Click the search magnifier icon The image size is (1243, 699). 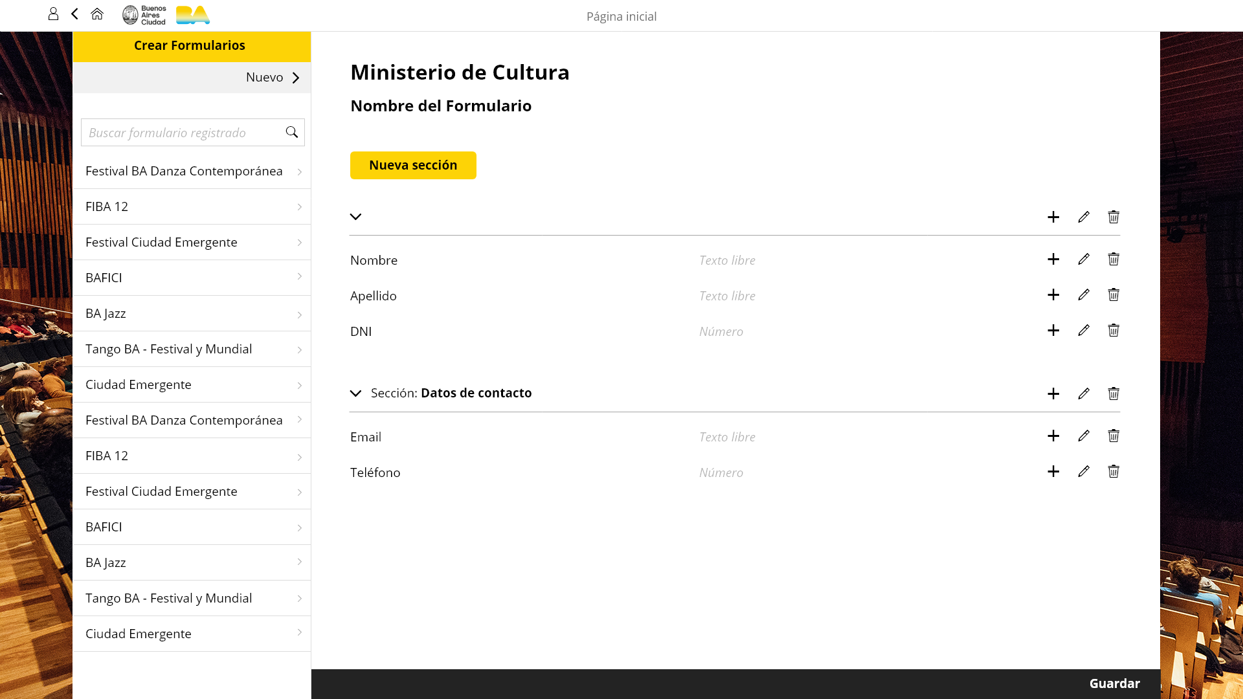point(292,132)
